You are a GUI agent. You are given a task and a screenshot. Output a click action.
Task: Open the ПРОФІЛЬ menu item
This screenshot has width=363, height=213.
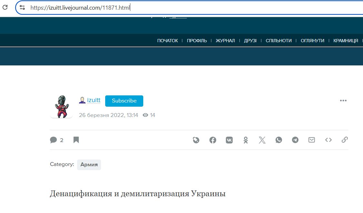click(197, 41)
